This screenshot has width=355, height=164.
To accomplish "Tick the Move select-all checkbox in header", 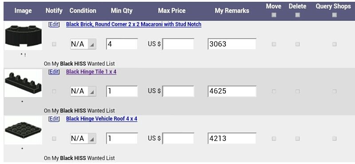I will click(x=274, y=15).
